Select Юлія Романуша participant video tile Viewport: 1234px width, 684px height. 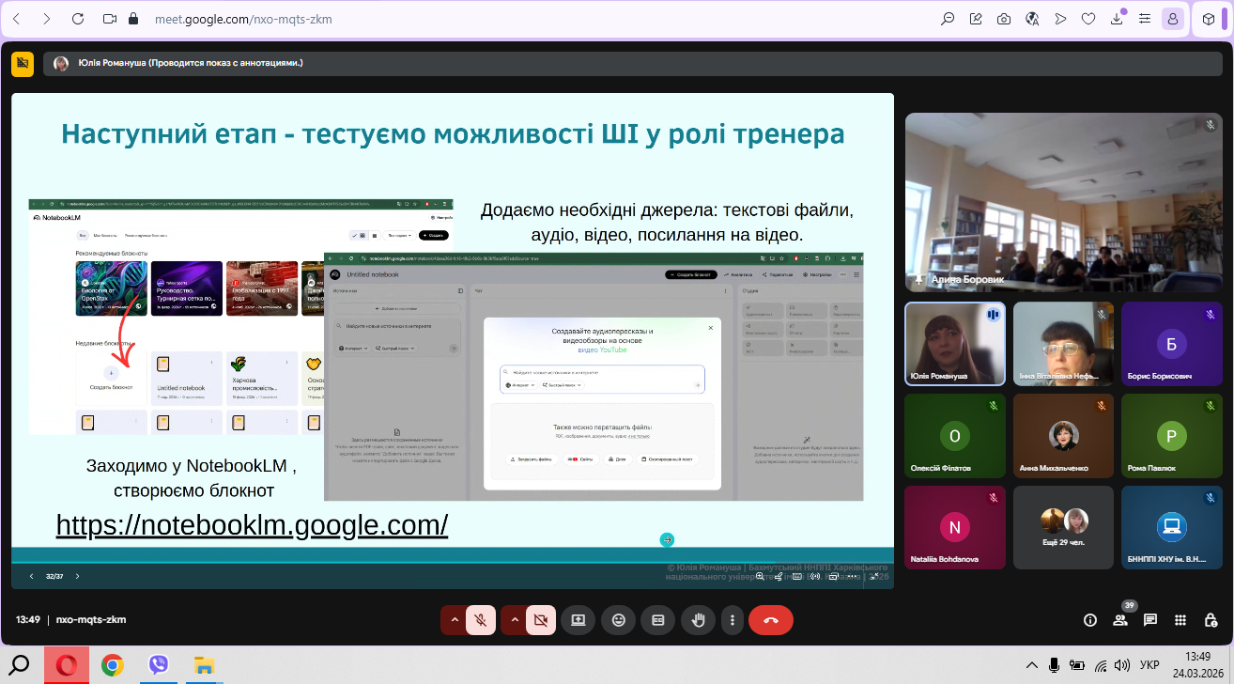pyautogui.click(x=954, y=344)
